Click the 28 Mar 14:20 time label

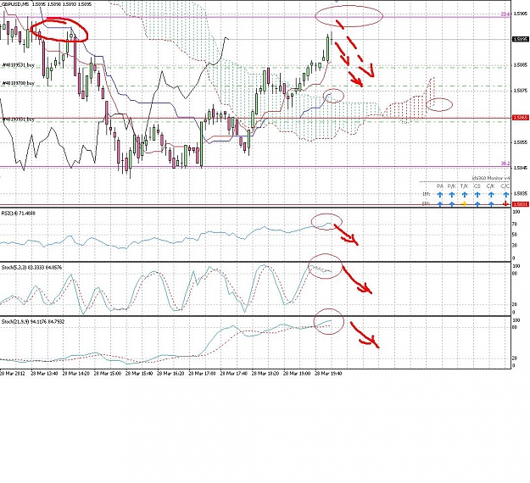point(76,373)
